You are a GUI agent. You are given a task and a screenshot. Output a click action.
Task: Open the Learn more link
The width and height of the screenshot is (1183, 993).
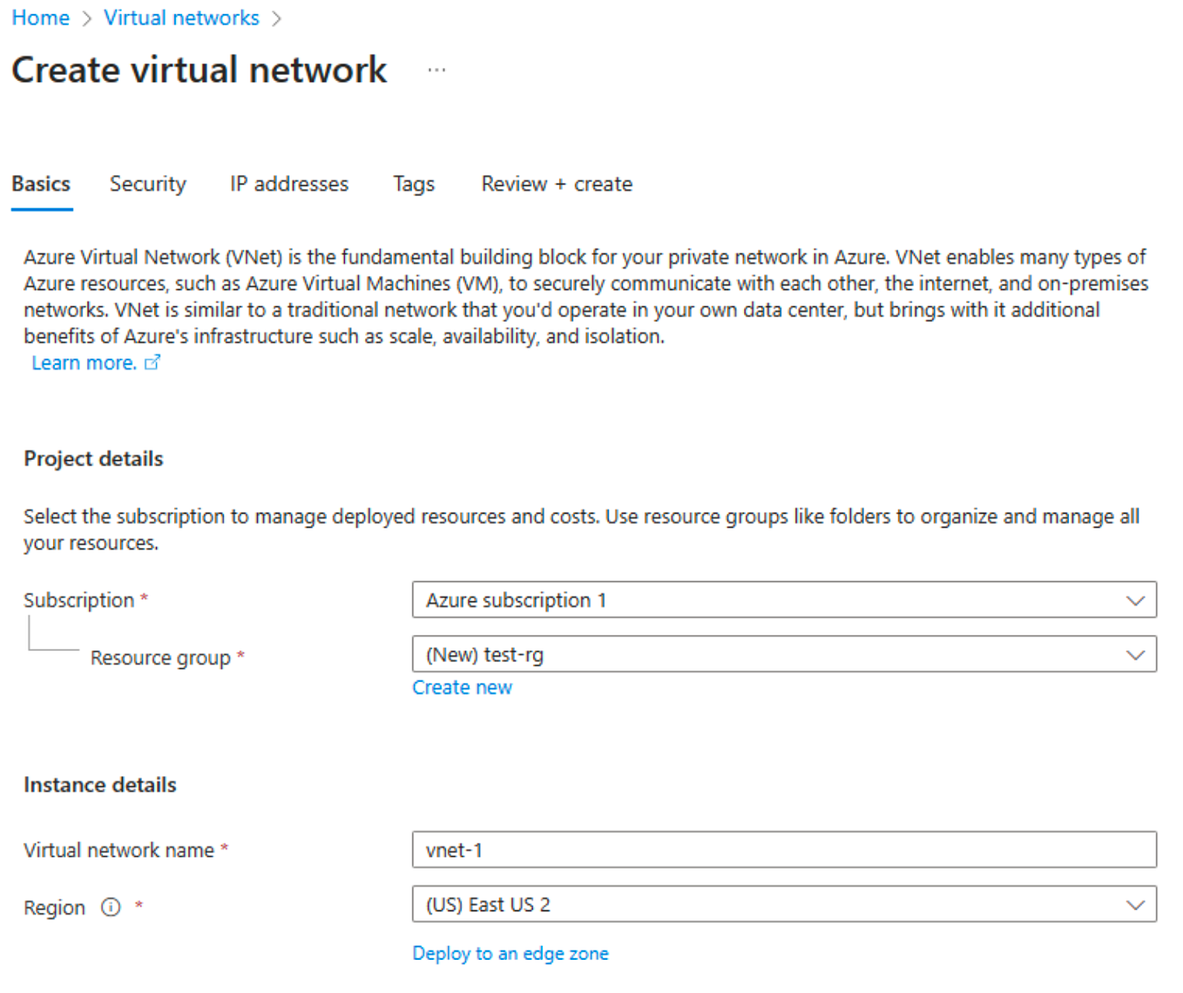point(84,362)
